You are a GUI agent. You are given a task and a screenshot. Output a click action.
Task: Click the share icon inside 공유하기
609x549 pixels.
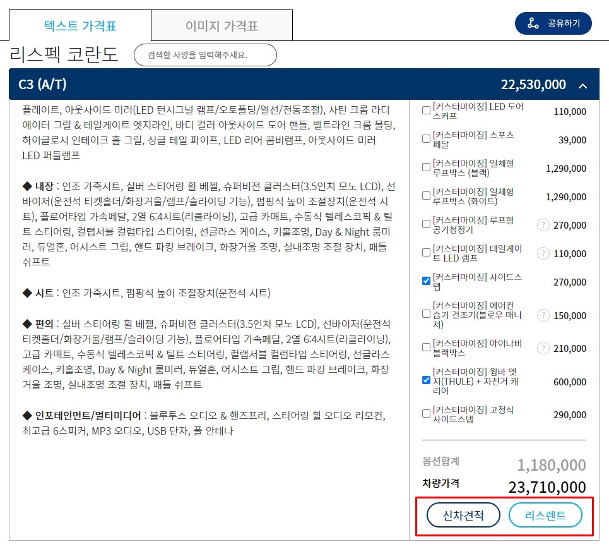[533, 23]
